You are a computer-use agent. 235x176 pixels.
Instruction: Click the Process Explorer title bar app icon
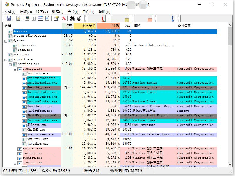7,4
